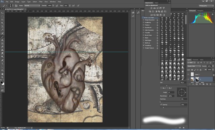Select the layer mask thumbnail
This screenshot has width=215, height=130.
[x=197, y=79]
